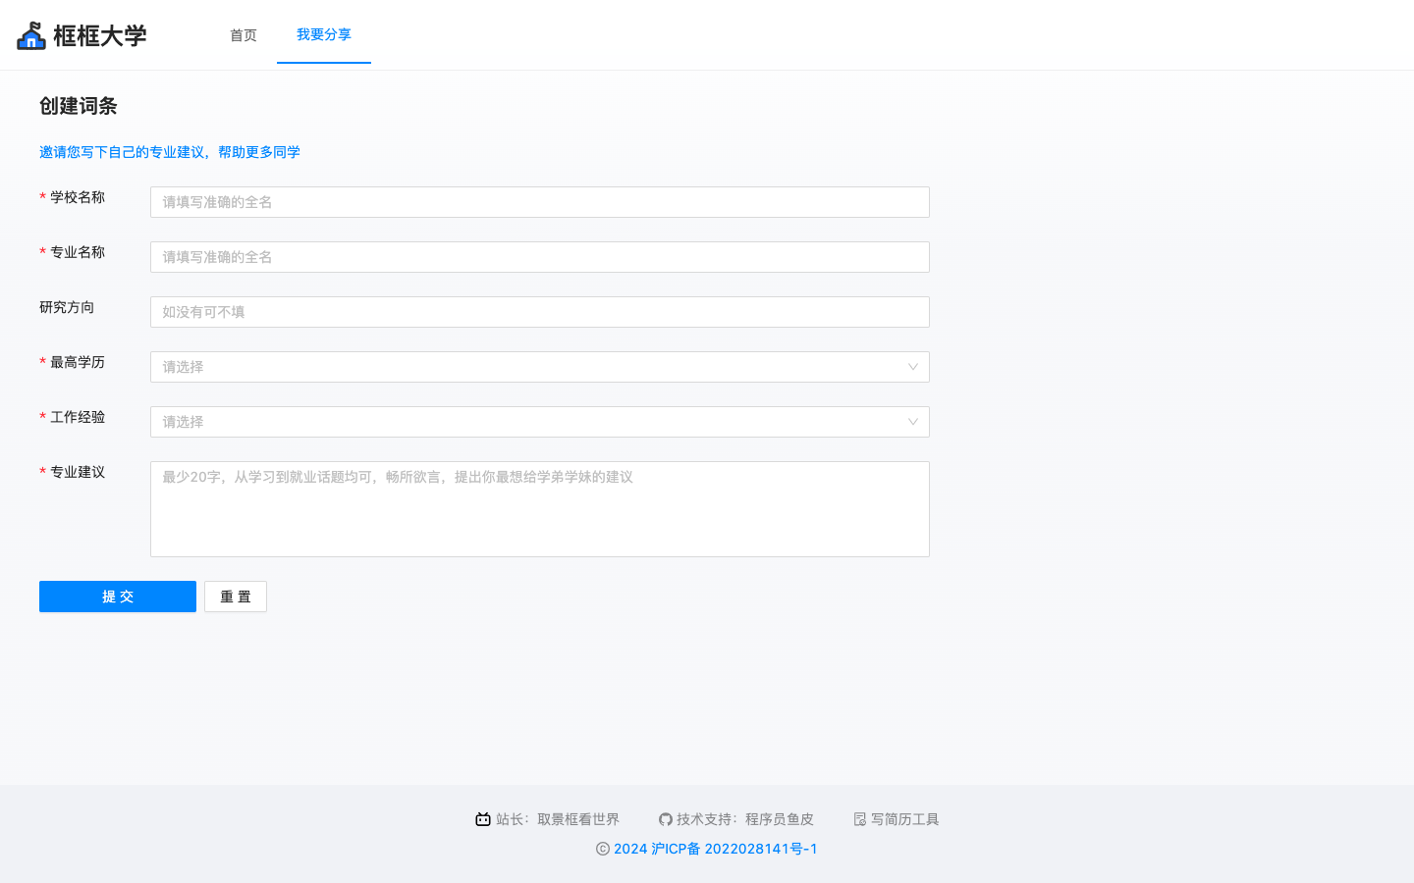Reset the form with 重置 button
The height and width of the screenshot is (883, 1414).
pos(235,597)
